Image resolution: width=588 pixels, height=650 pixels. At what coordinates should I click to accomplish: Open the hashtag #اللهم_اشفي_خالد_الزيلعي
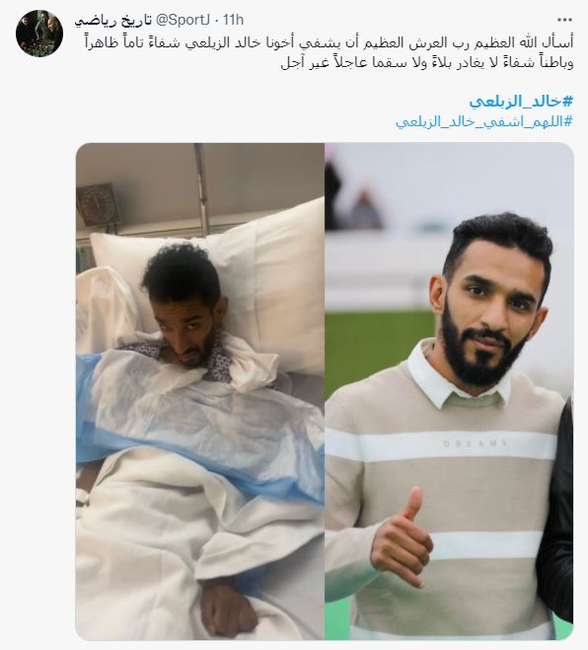(484, 121)
